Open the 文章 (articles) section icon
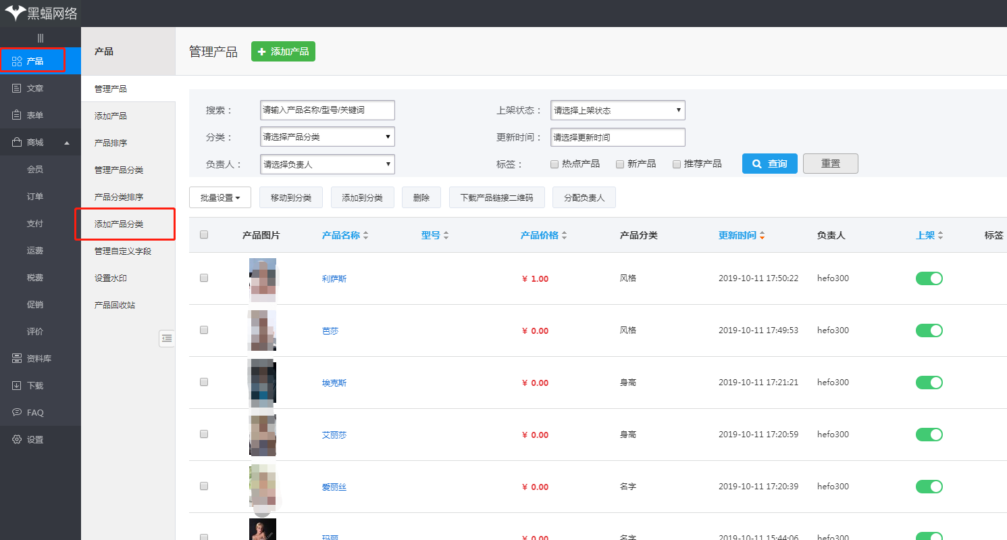 click(16, 88)
